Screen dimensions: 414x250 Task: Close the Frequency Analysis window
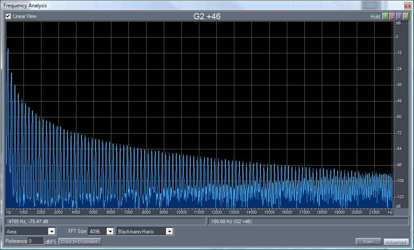408,6
